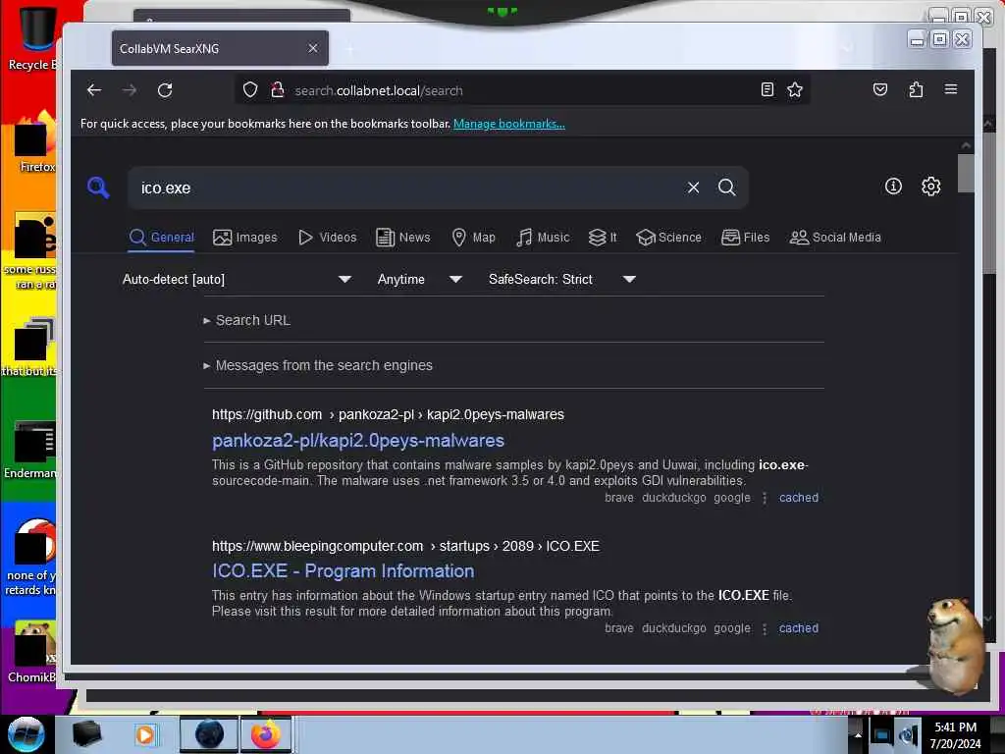Click the page vertical scrollbar thumb
This screenshot has width=1005, height=754.
pos(966,173)
